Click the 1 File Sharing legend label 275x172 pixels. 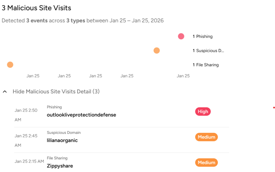pos(205,65)
